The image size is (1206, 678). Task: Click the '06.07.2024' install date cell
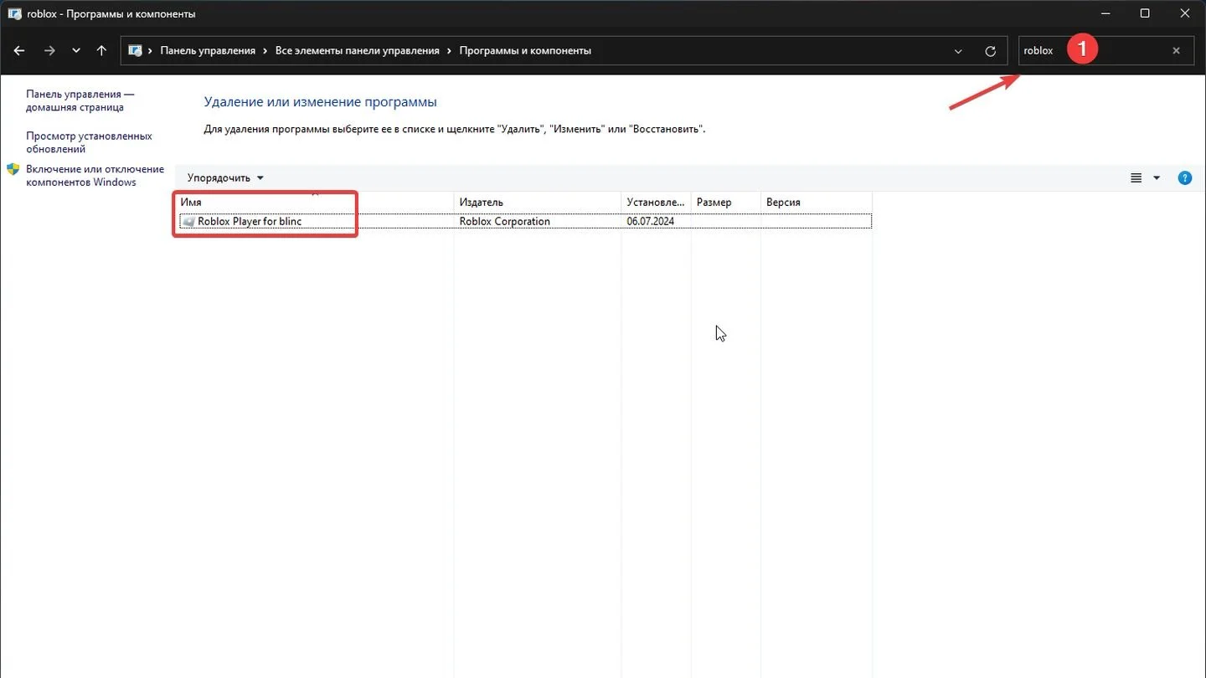(x=651, y=222)
